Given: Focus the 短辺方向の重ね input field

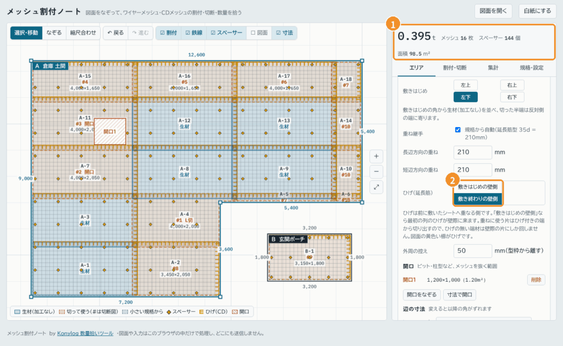Looking at the screenshot, I should pyautogui.click(x=472, y=169).
